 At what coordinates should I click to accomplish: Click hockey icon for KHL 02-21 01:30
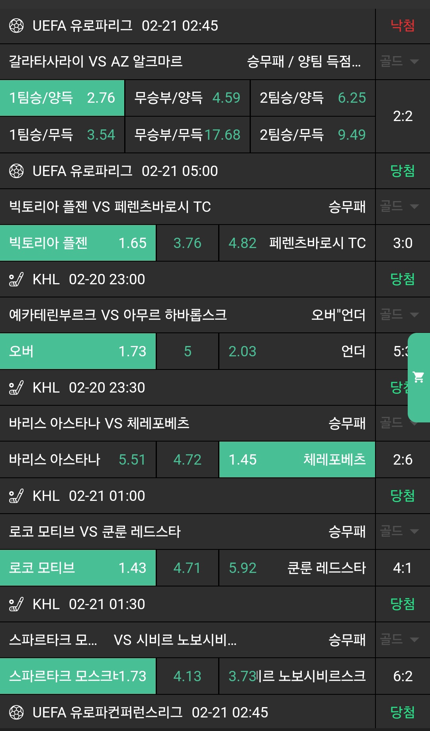16,604
